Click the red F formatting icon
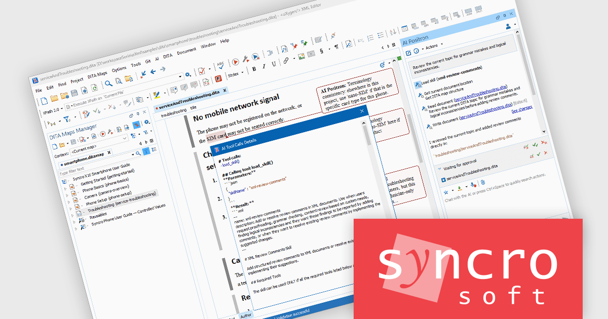The height and width of the screenshot is (319, 608). click(218, 79)
